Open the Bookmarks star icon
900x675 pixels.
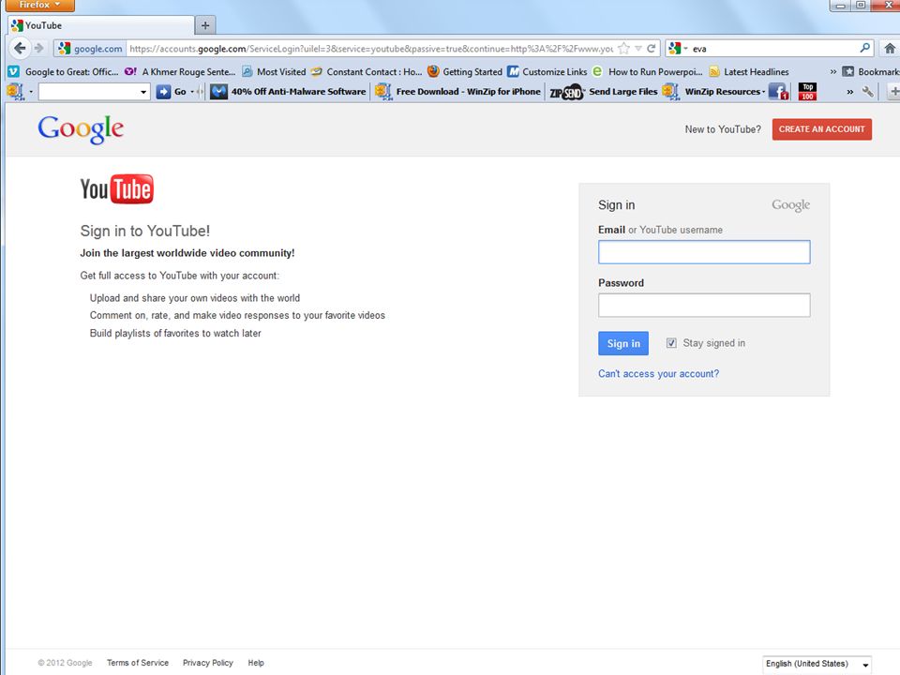pos(847,72)
